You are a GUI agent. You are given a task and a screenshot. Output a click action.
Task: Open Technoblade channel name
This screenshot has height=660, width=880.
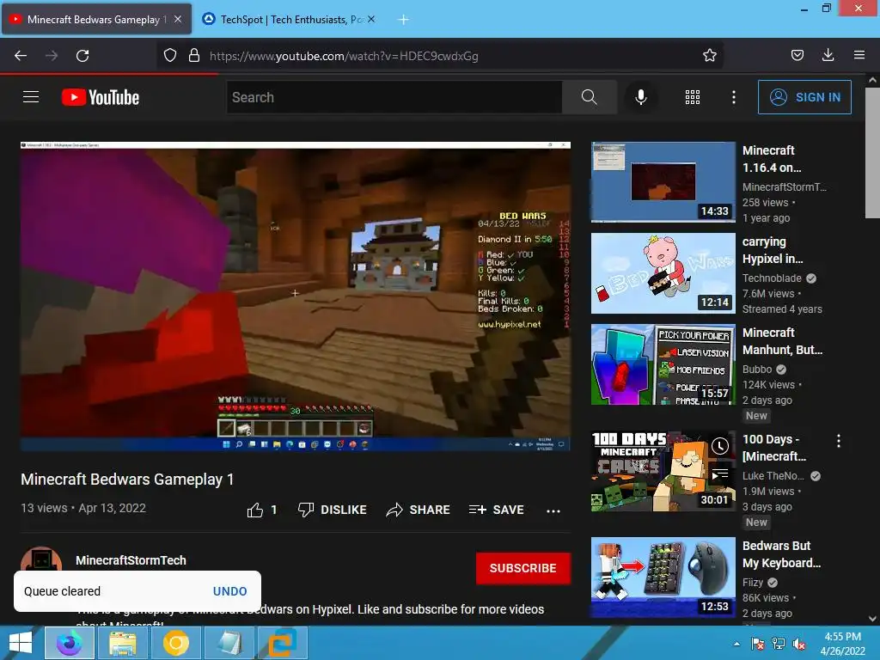point(772,278)
